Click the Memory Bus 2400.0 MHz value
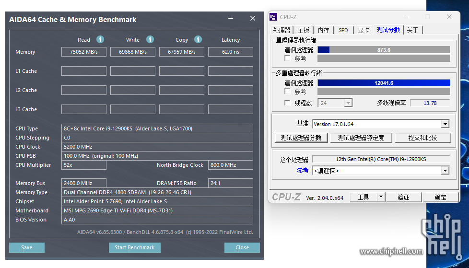The width and height of the screenshot is (469, 268). click(84, 183)
